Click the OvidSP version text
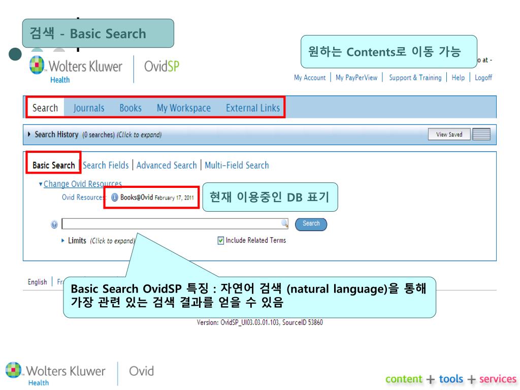 tap(259, 322)
